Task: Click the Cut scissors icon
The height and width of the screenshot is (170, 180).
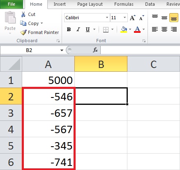Action: coord(23,14)
